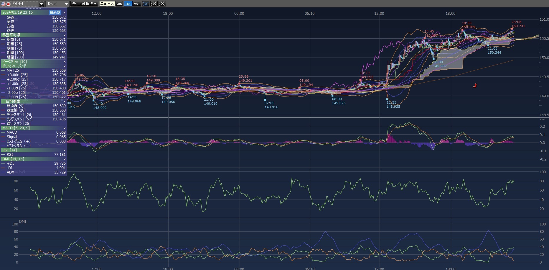Click the zoom out magnifier icon

[154, 4]
